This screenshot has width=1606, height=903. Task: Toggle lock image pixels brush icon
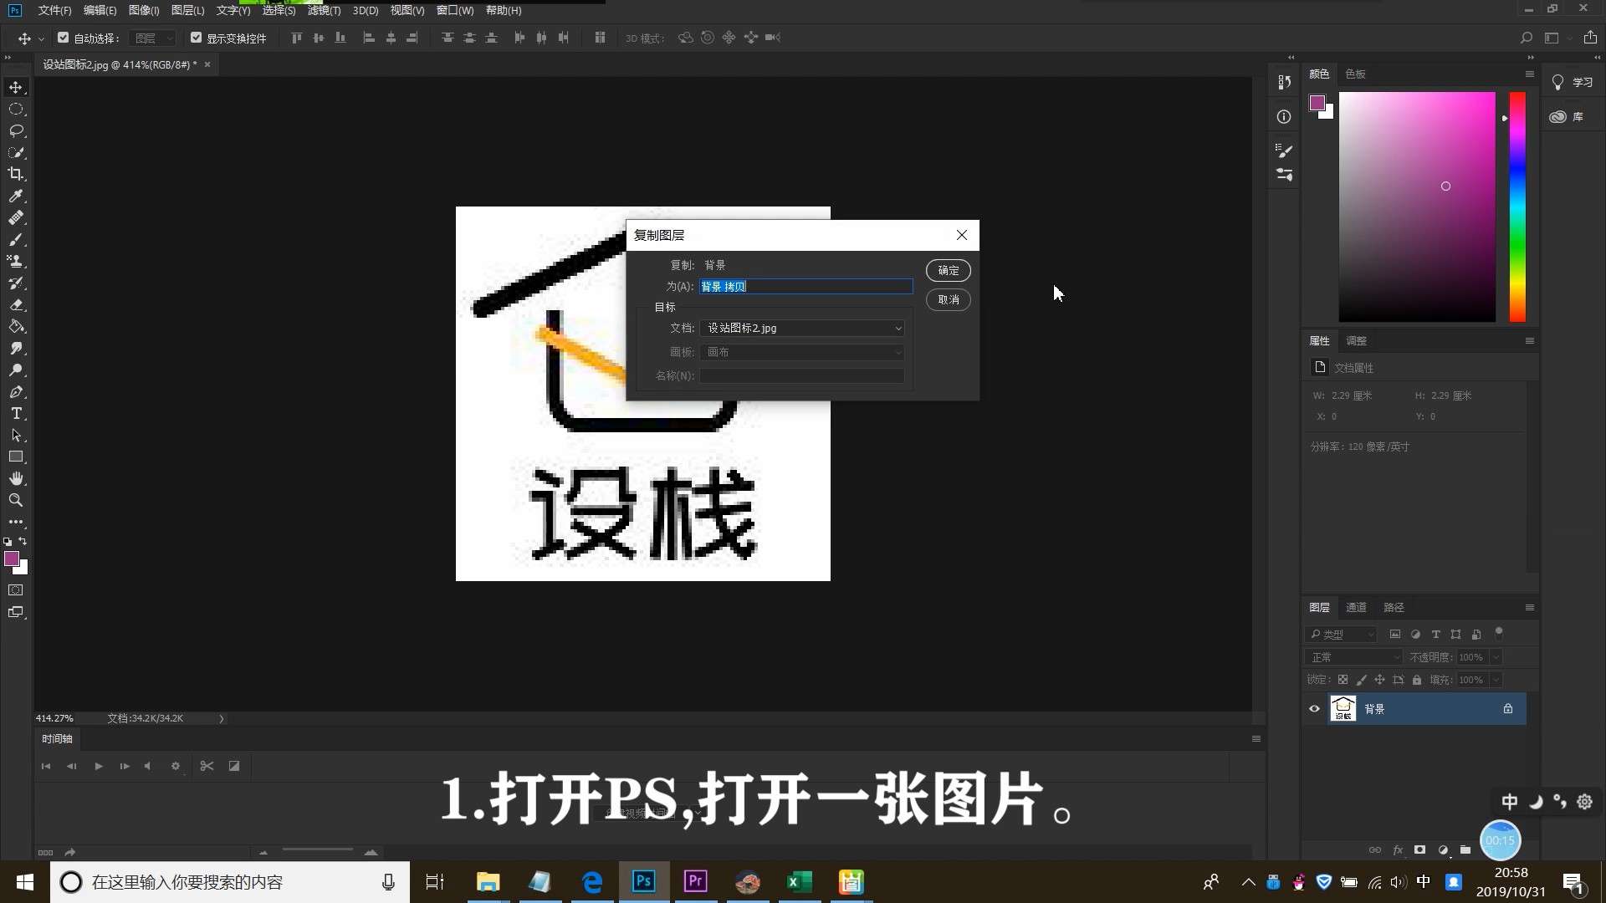pos(1361,680)
